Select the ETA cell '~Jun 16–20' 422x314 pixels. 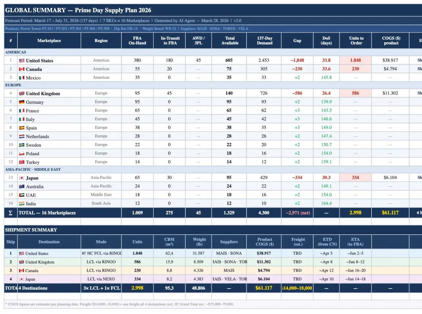[x=356, y=270]
